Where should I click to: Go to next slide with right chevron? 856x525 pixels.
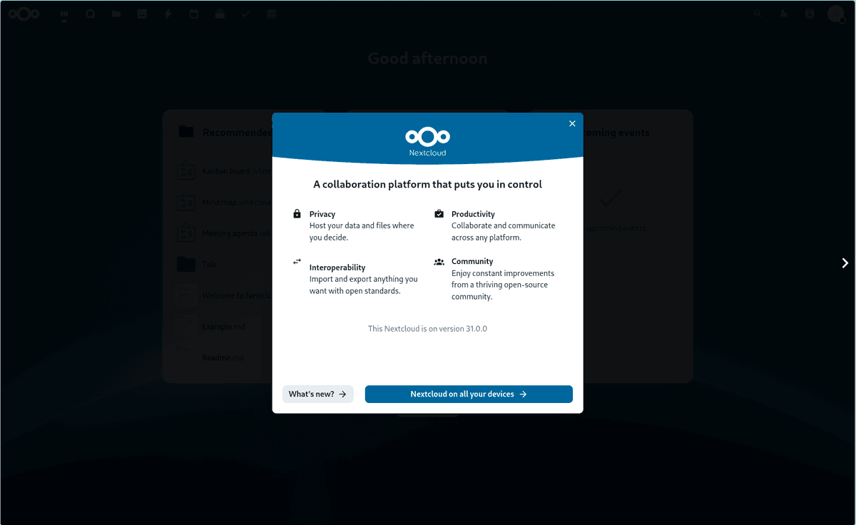[845, 263]
